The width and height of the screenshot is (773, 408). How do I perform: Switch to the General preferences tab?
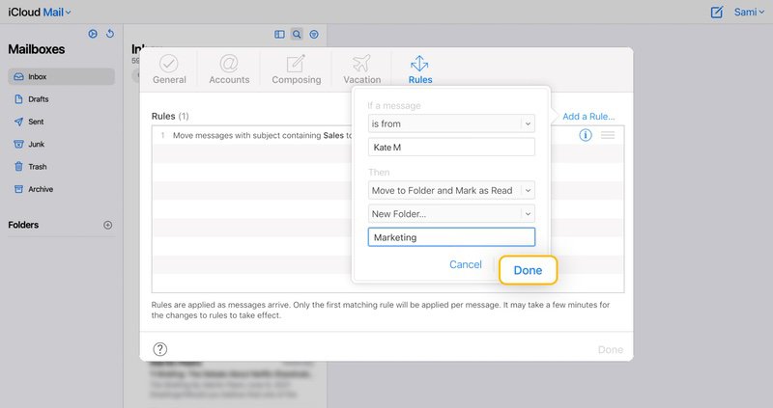click(x=169, y=69)
